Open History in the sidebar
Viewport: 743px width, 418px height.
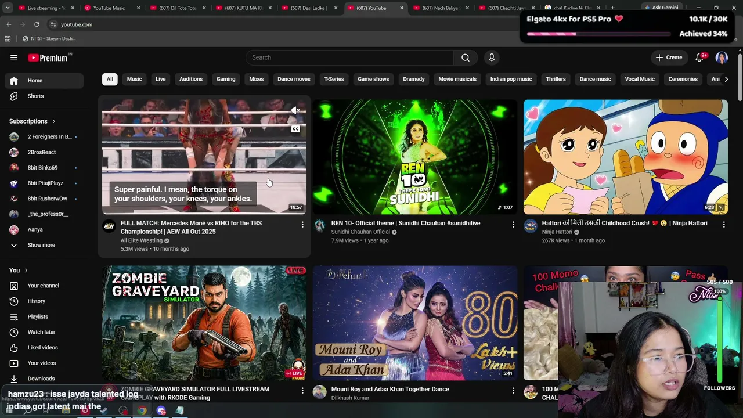point(44,301)
